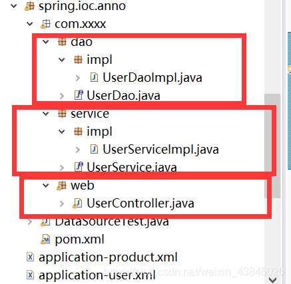291x284 pixels.
Task: Open DataSourceTest.java
Action: click(x=112, y=221)
